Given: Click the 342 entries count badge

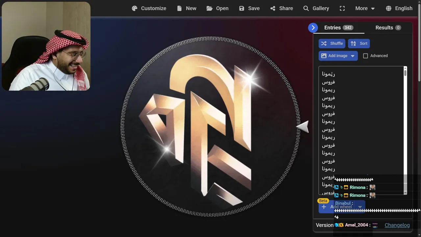Looking at the screenshot, I should (x=348, y=28).
